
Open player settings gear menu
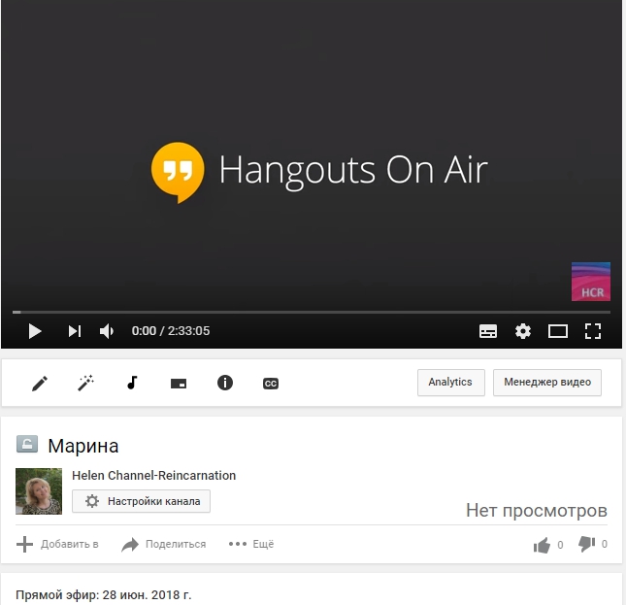click(x=523, y=331)
